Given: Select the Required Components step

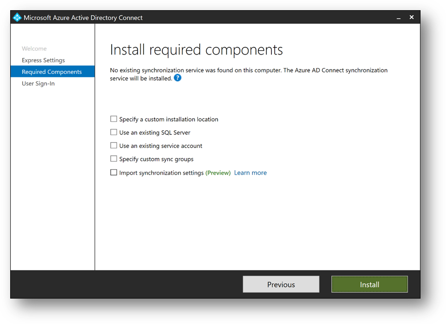Looking at the screenshot, I should click(x=52, y=72).
